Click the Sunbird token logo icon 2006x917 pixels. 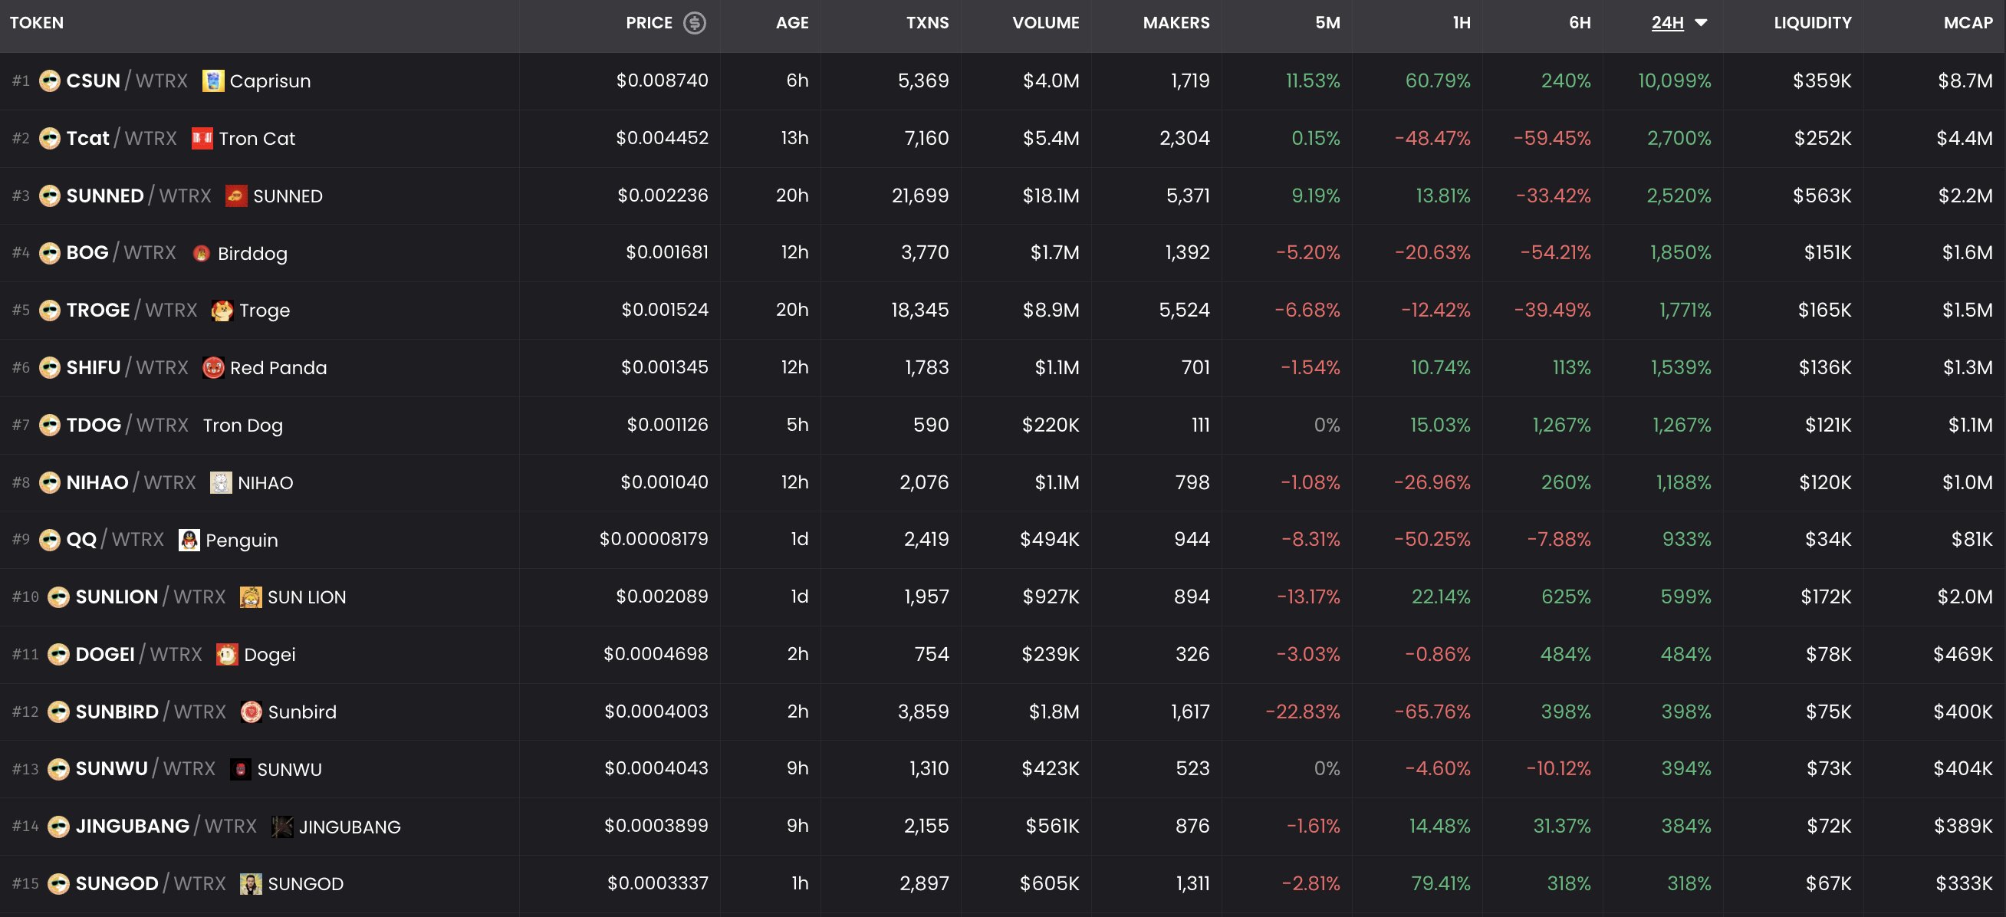click(251, 712)
